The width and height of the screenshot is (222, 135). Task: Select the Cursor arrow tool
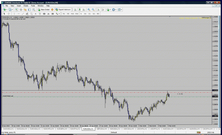tap(4, 14)
